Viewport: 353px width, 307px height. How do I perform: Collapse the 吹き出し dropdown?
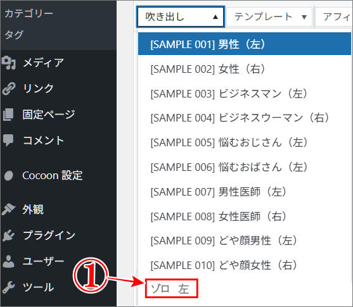coord(181,17)
